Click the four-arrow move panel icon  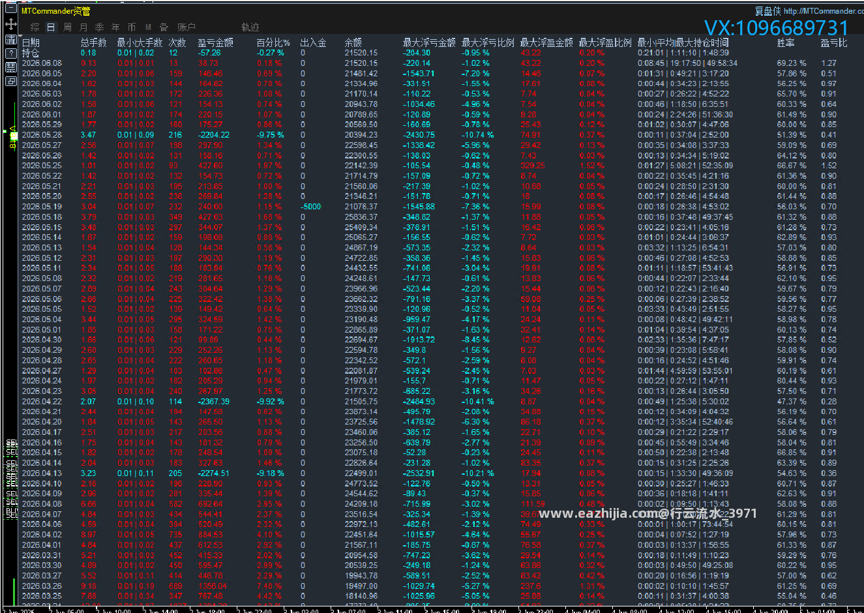(11, 25)
